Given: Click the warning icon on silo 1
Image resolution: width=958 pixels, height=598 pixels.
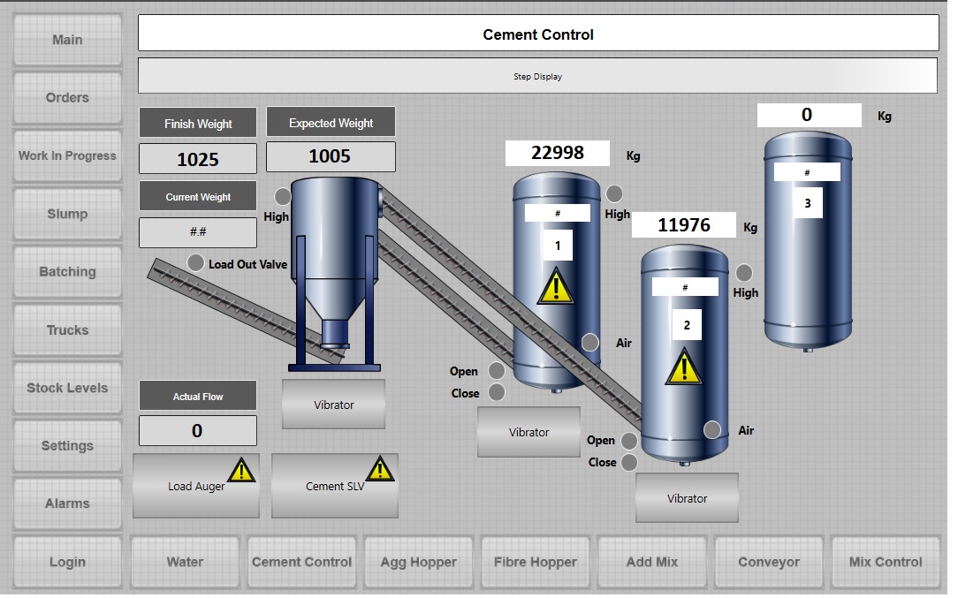Looking at the screenshot, I should [x=555, y=288].
